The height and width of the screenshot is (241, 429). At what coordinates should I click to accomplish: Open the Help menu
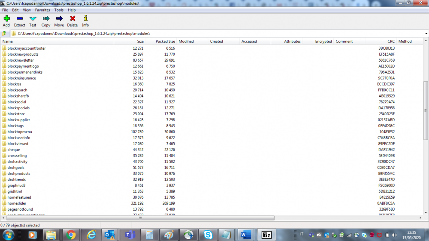coord(72,10)
